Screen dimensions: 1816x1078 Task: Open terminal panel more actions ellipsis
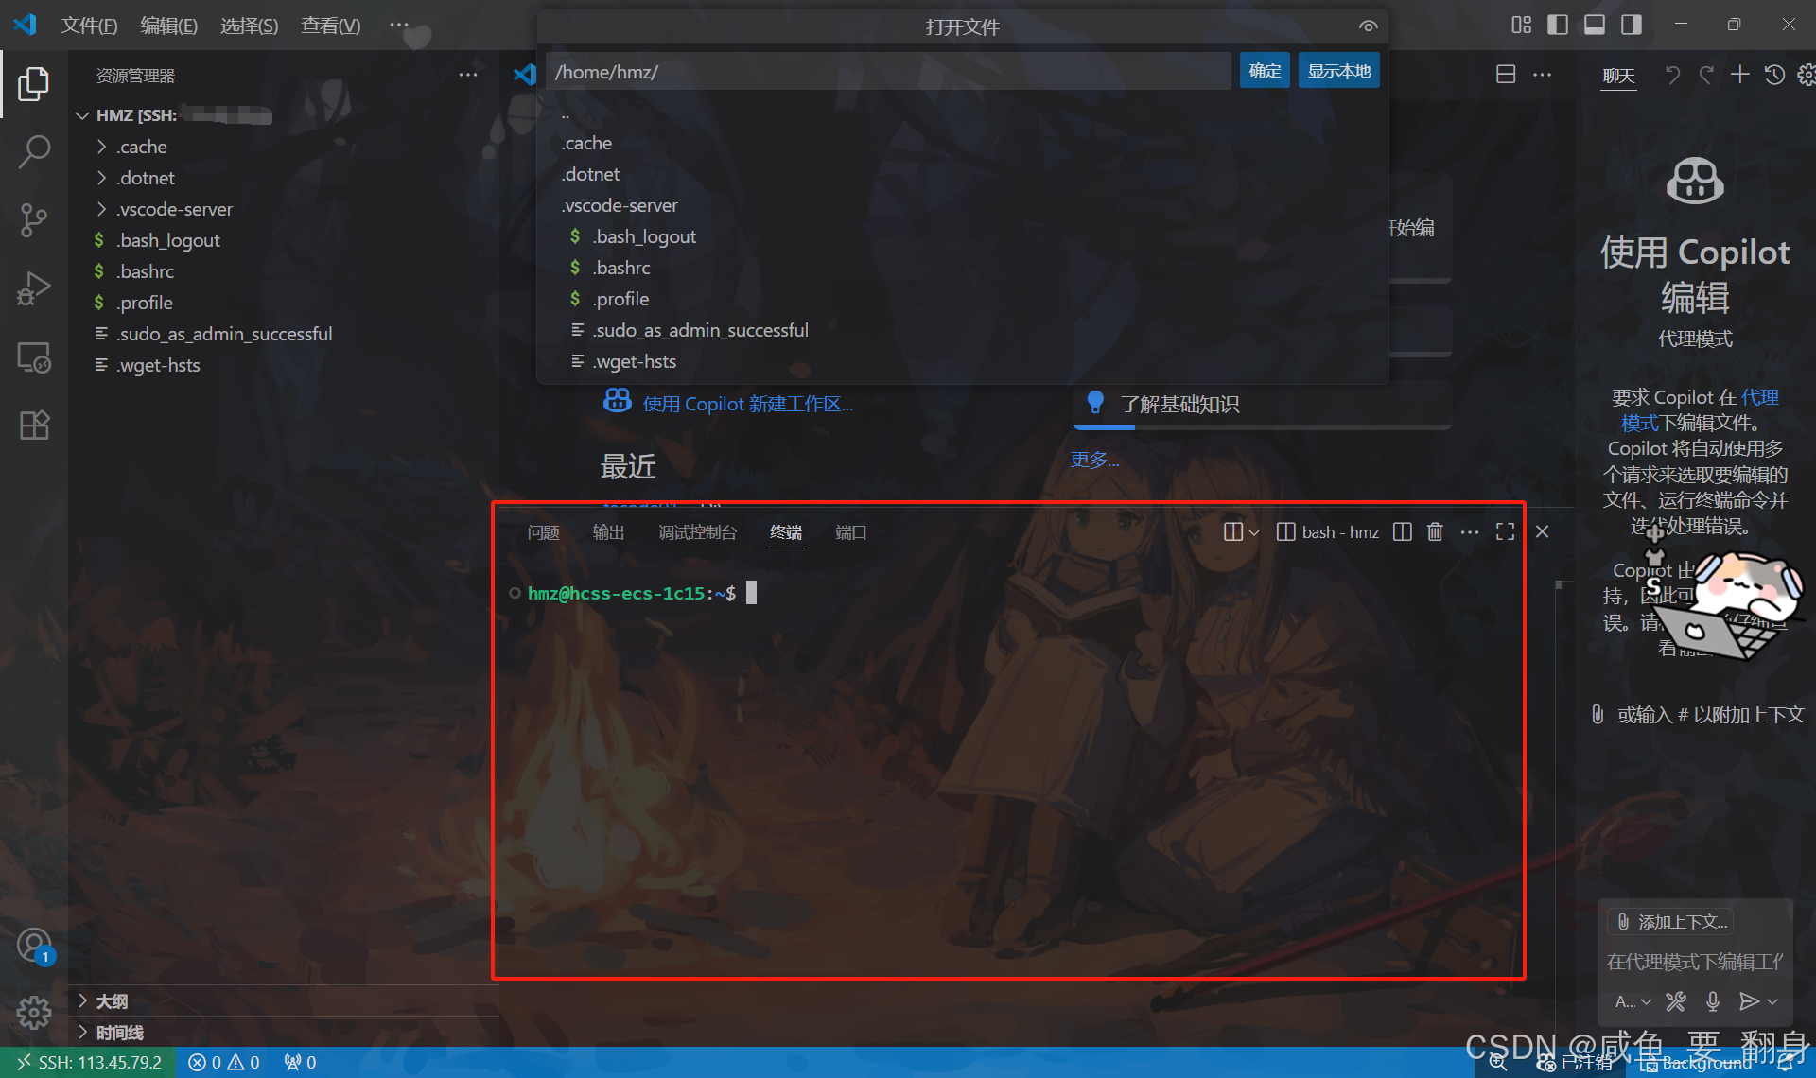tap(1469, 531)
